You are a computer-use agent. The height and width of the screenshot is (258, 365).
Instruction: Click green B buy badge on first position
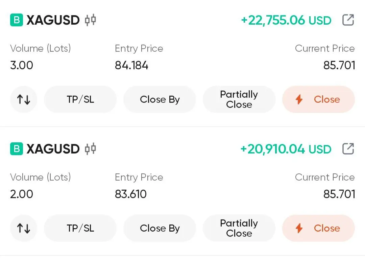point(16,20)
